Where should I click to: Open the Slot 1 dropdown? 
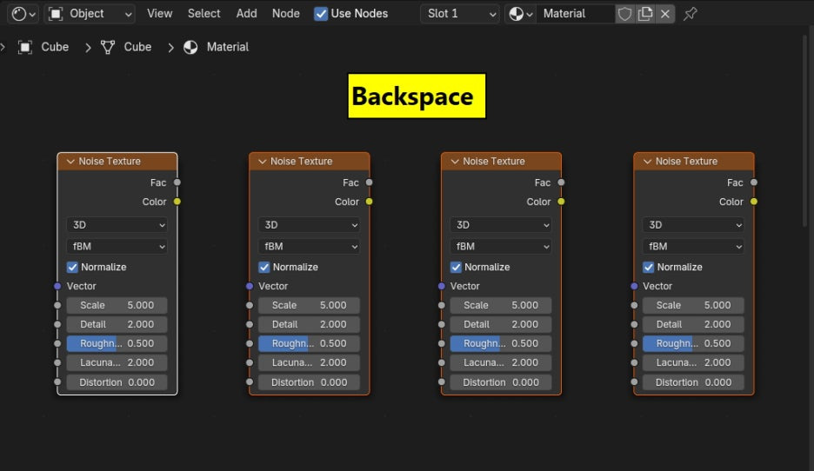[460, 14]
